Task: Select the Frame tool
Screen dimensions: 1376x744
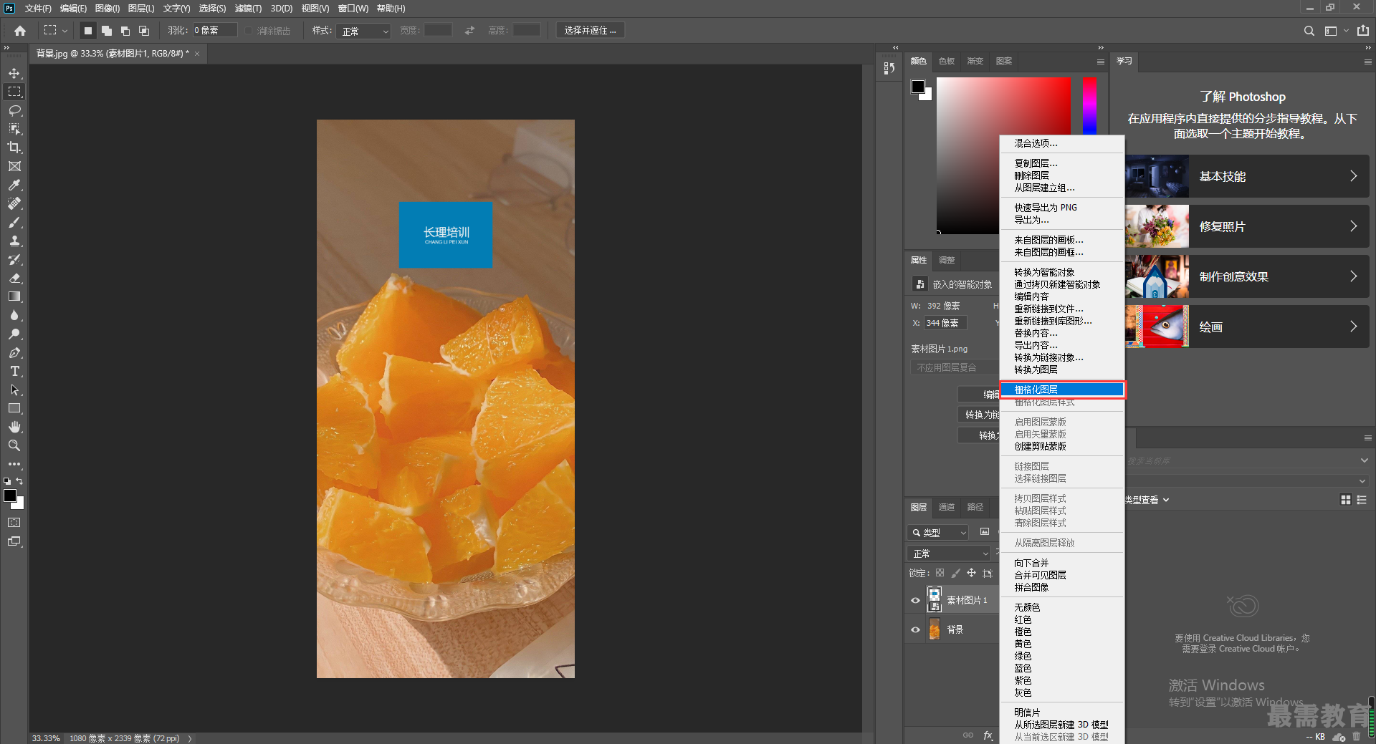Action: pyautogui.click(x=14, y=166)
